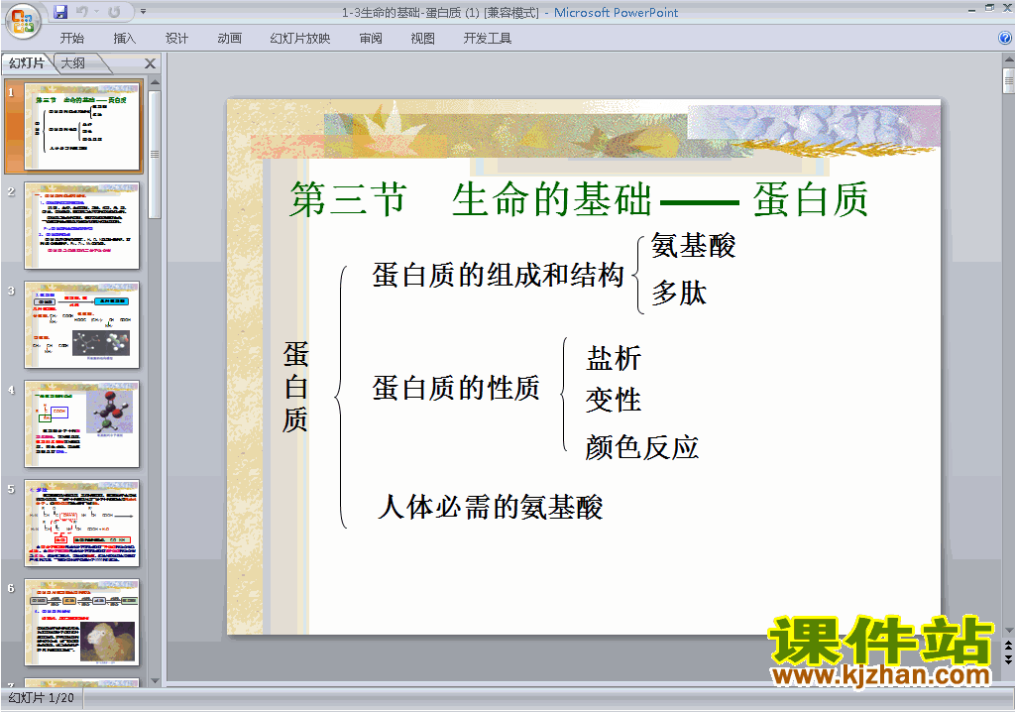Select slide 4 thumbnail
Screen dimensions: 1015x712
(81, 423)
